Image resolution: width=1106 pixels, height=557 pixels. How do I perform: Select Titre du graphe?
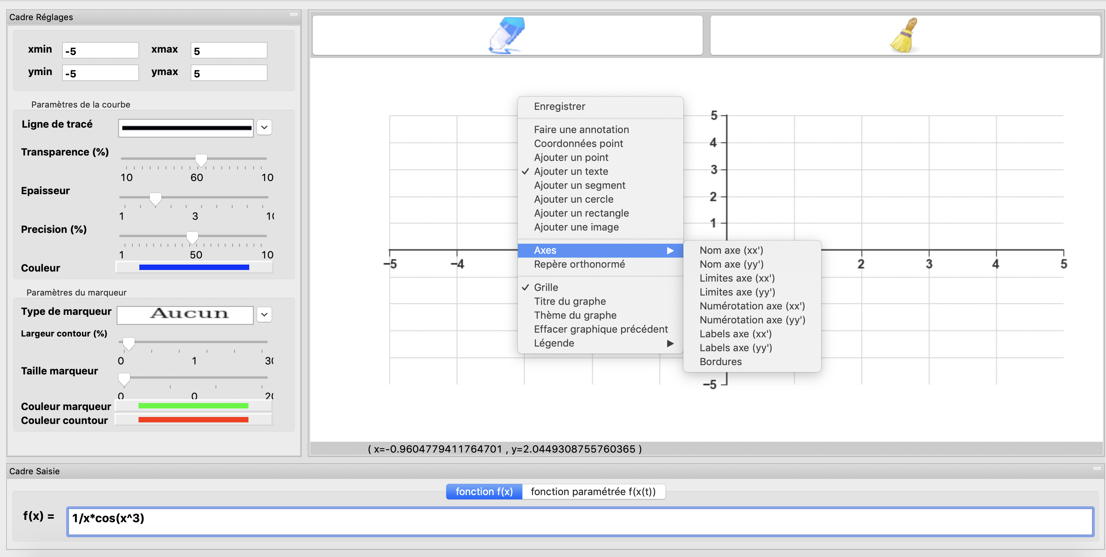pyautogui.click(x=600, y=301)
